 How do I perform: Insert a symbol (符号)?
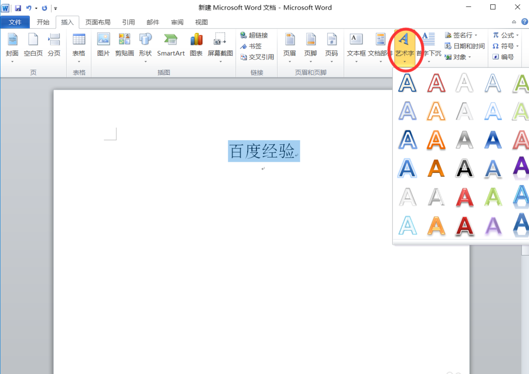coord(503,46)
